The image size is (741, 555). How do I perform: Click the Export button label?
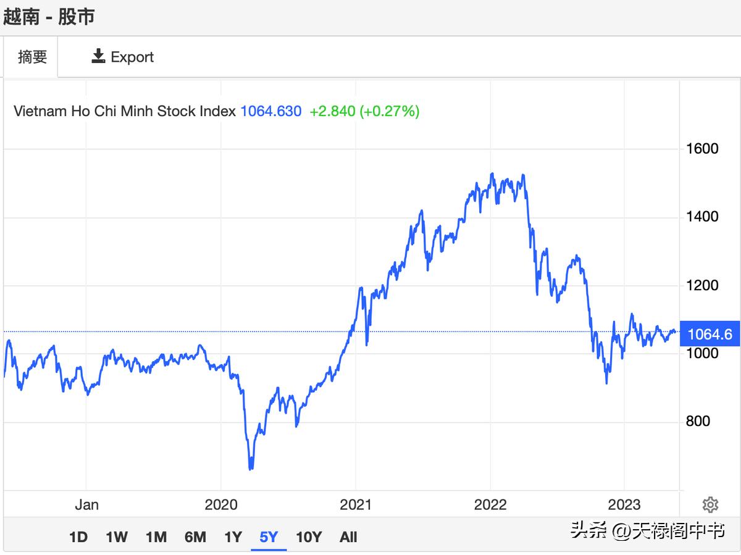(132, 57)
